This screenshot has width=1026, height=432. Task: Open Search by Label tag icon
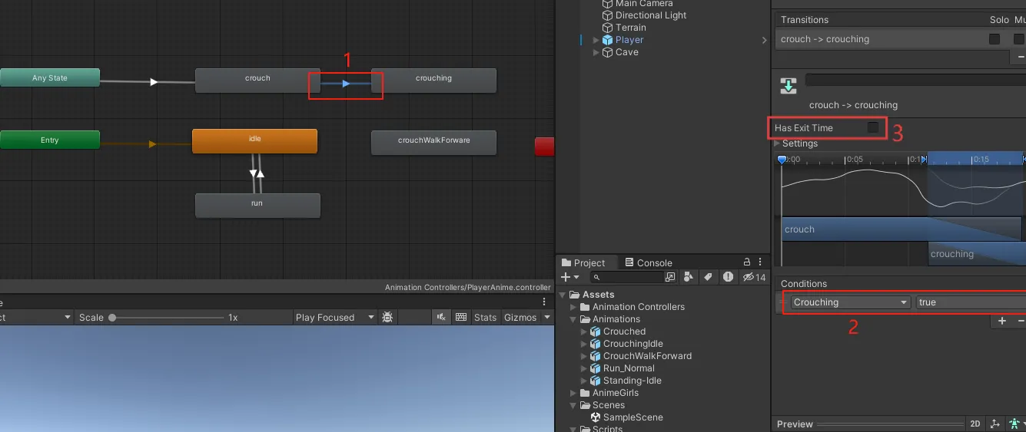[x=708, y=277]
